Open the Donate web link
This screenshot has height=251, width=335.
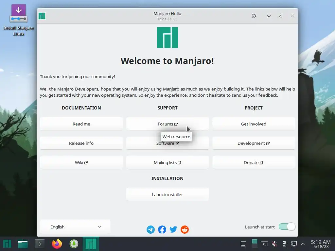pyautogui.click(x=254, y=163)
